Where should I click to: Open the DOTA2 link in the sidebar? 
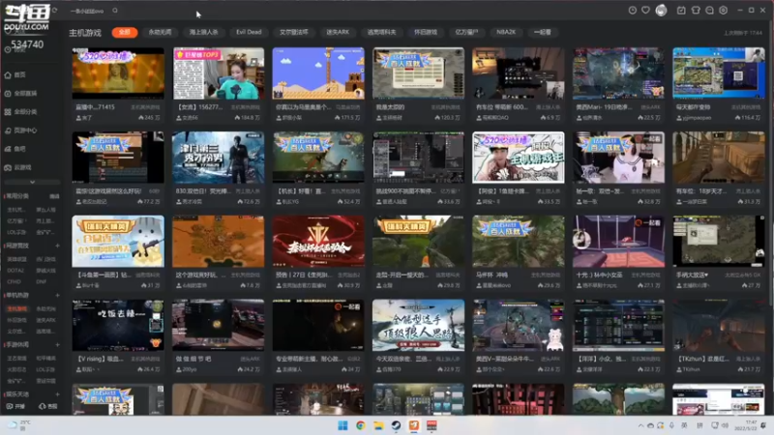(15, 271)
